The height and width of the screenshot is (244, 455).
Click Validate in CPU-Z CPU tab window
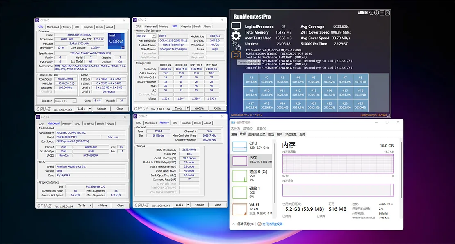pyautogui.click(x=101, y=109)
